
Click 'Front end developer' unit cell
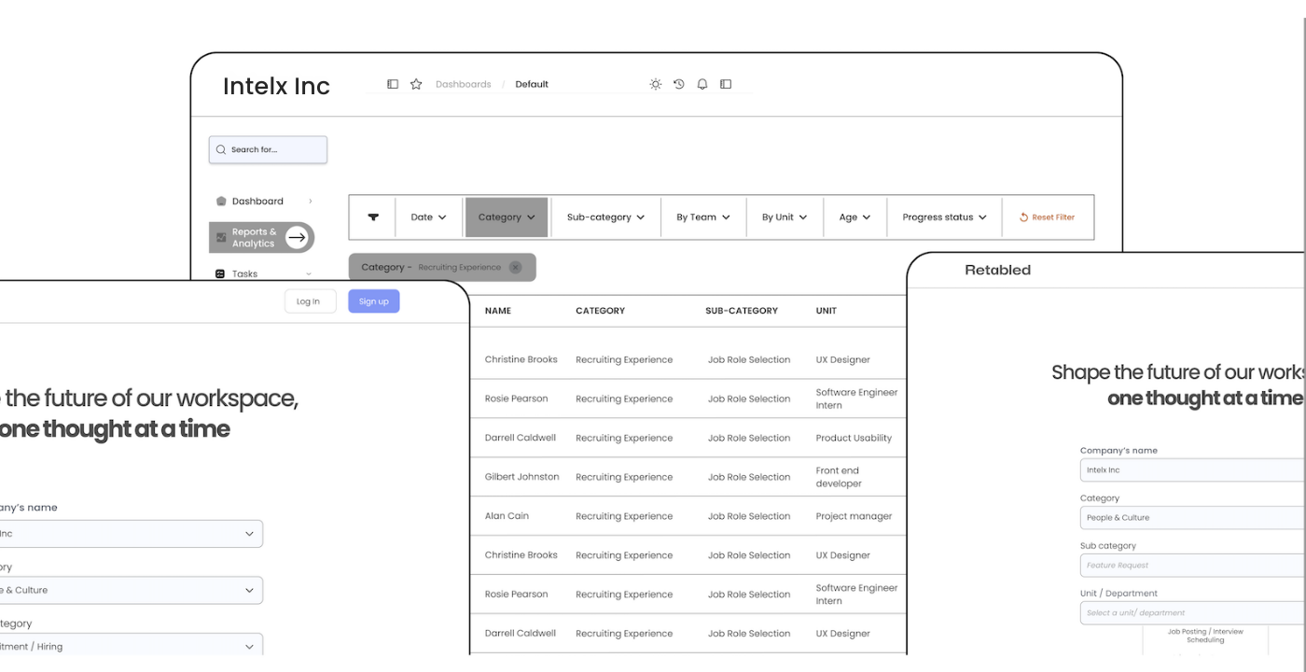point(839,477)
